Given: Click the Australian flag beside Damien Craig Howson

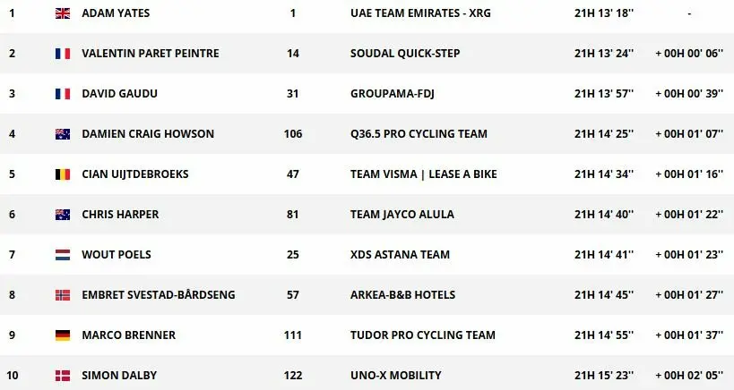Looking at the screenshot, I should click(x=62, y=134).
